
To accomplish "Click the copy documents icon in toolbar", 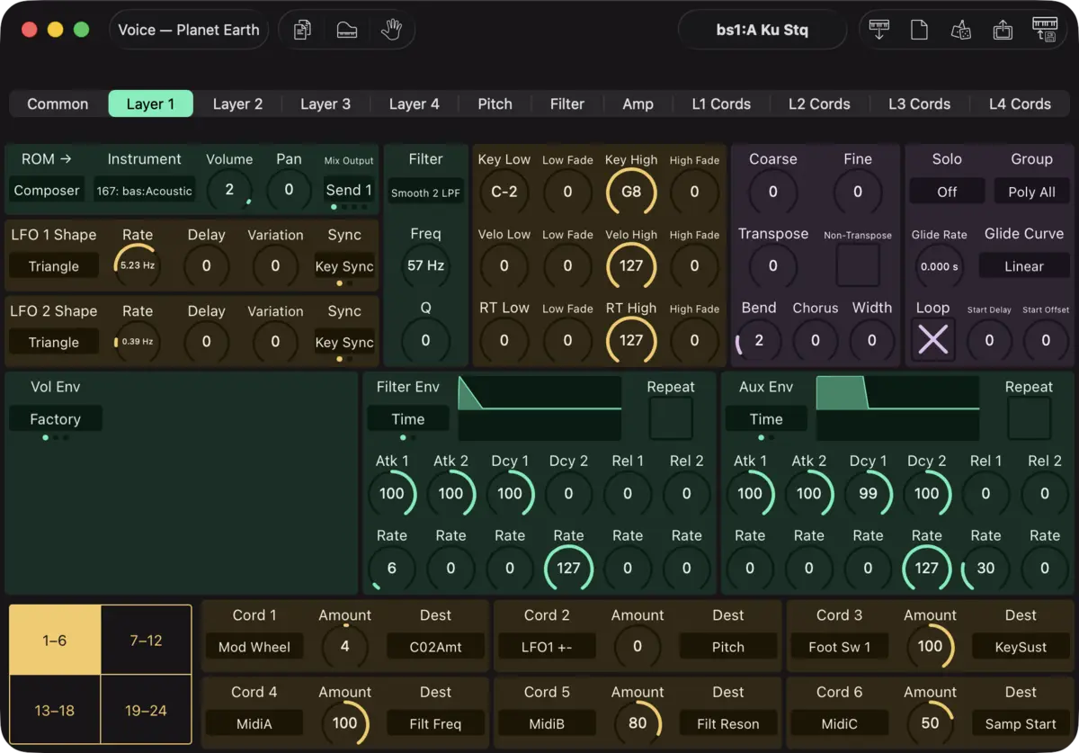I will point(302,30).
